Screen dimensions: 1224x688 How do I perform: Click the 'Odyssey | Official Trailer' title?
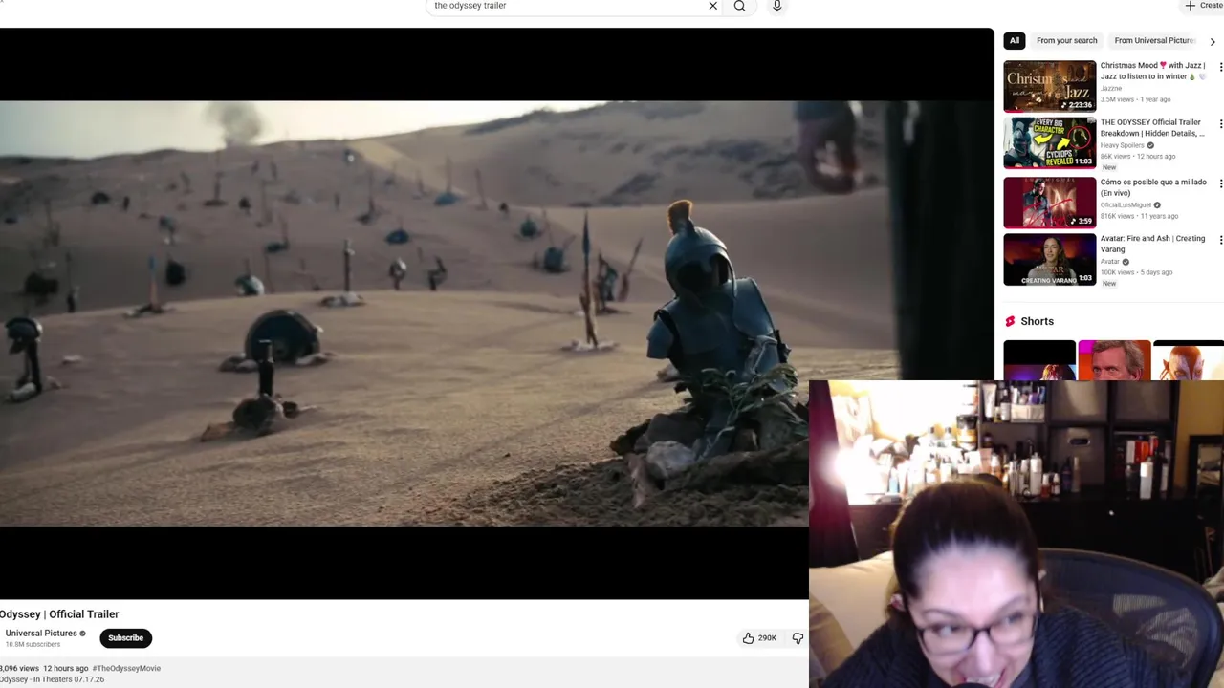59,614
